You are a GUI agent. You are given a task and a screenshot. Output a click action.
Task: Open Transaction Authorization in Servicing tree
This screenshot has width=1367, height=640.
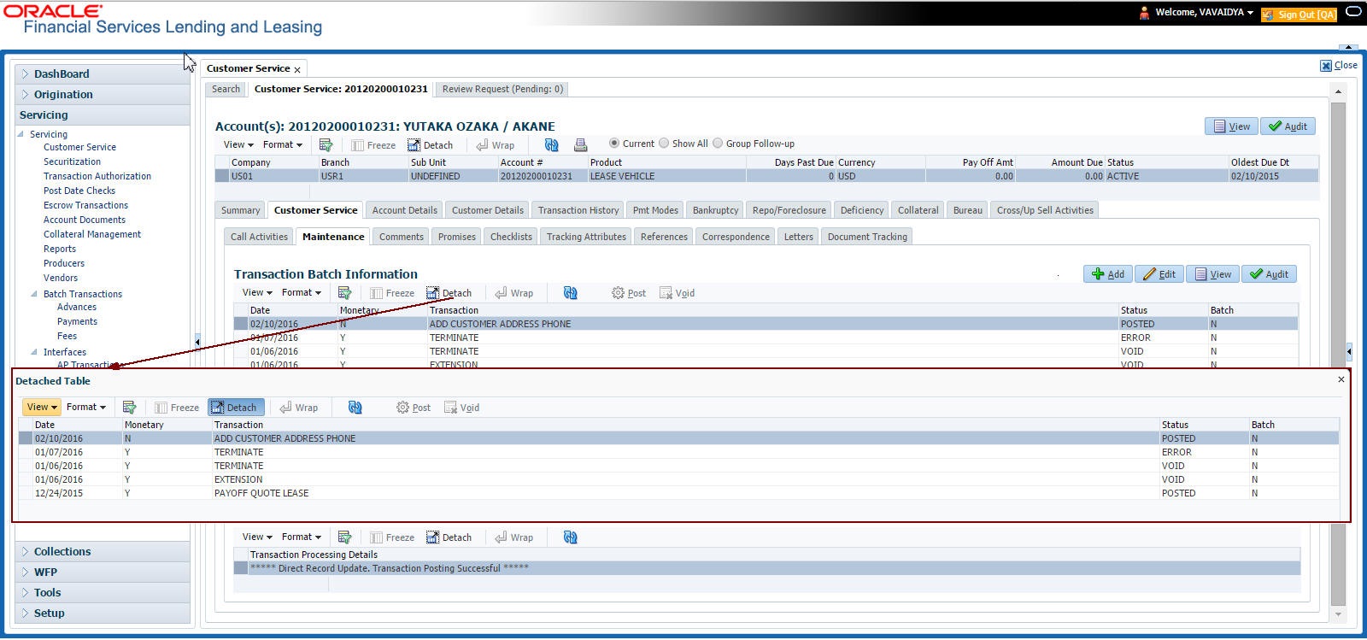(97, 176)
